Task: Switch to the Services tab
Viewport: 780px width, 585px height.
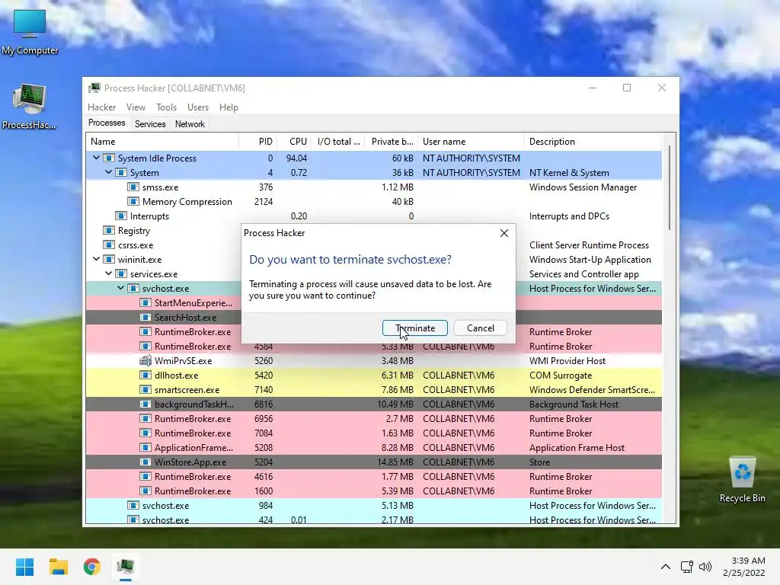Action: [150, 124]
